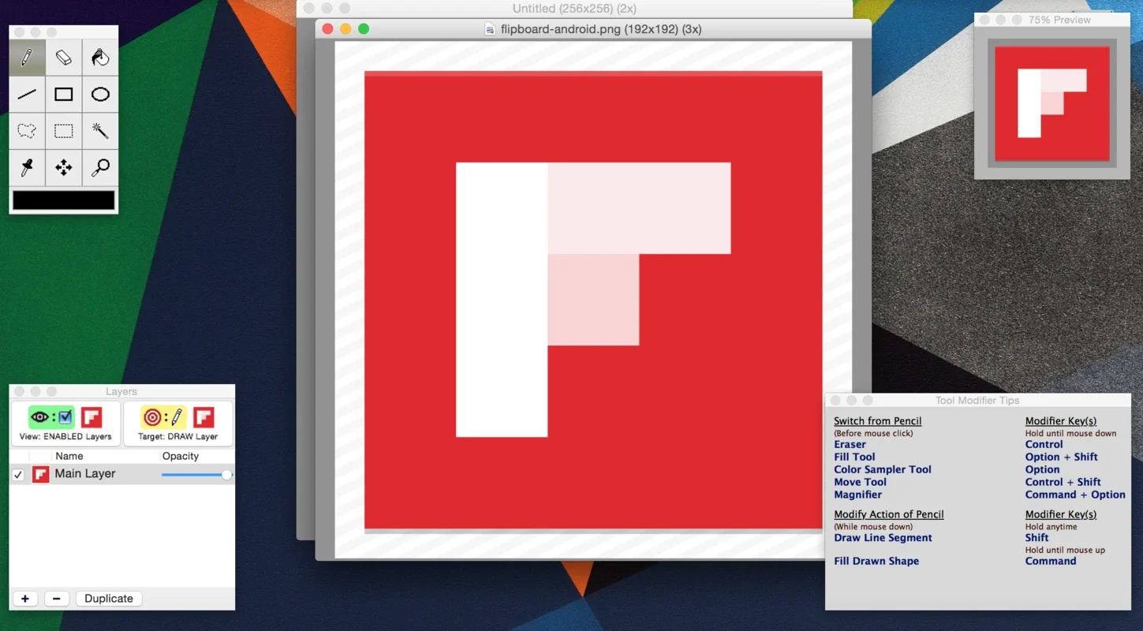Select the Fill bucket tool
Image resolution: width=1143 pixels, height=631 pixels.
pyautogui.click(x=100, y=58)
